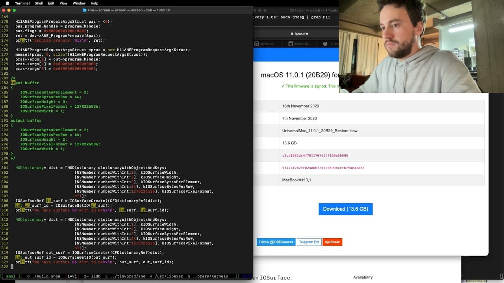Click the lock icon in browser address bar
504x283 pixels.
(292, 33)
